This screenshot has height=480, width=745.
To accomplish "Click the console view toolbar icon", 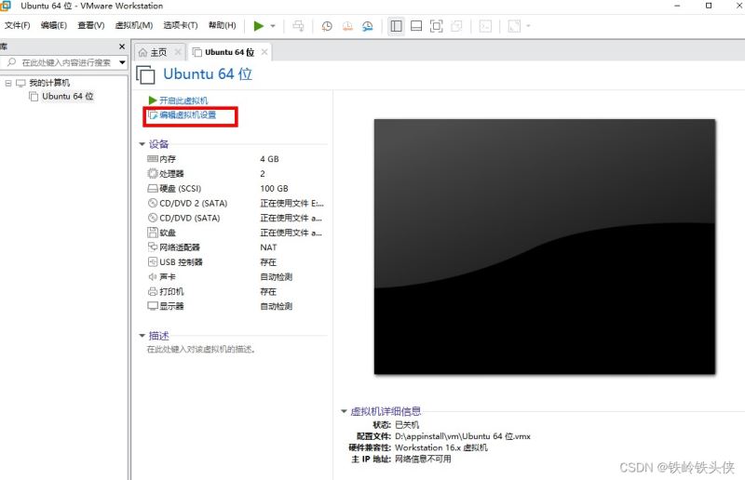I will click(x=485, y=26).
